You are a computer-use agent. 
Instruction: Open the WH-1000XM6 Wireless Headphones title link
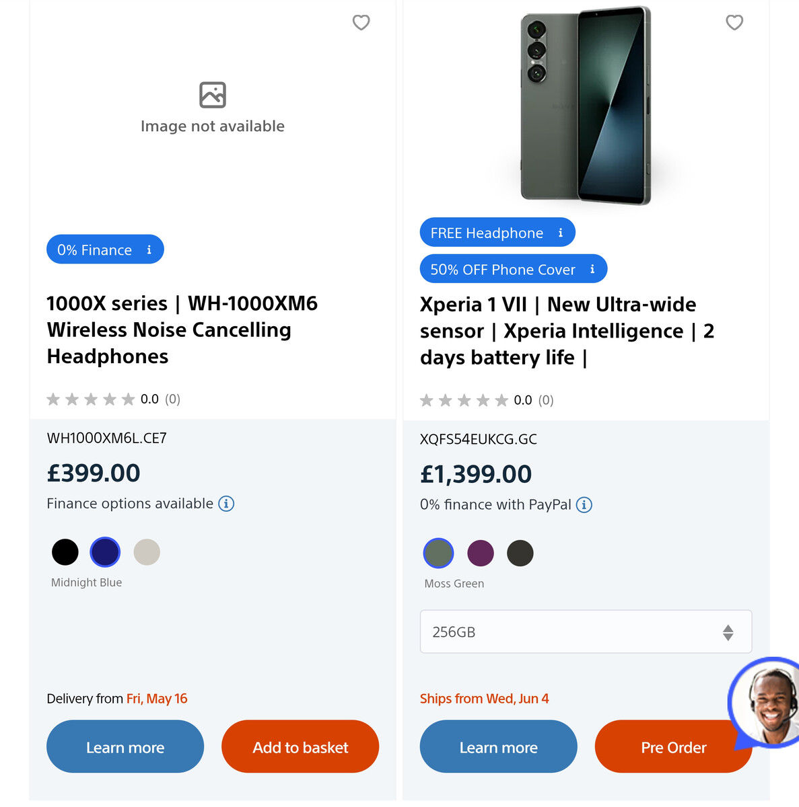coord(182,330)
